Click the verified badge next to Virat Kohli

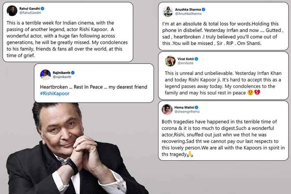(196, 59)
